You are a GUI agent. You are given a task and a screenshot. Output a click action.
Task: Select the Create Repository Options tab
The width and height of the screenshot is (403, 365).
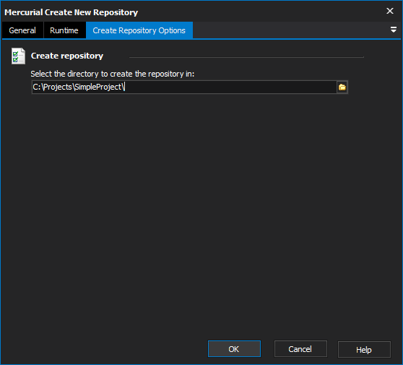139,30
